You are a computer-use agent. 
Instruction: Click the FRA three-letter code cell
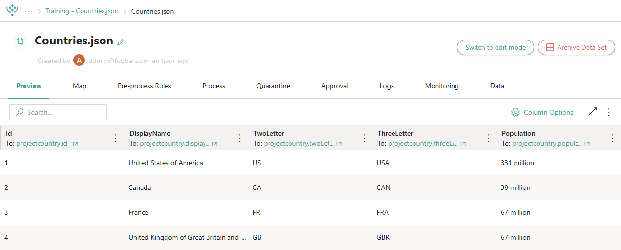pos(435,212)
